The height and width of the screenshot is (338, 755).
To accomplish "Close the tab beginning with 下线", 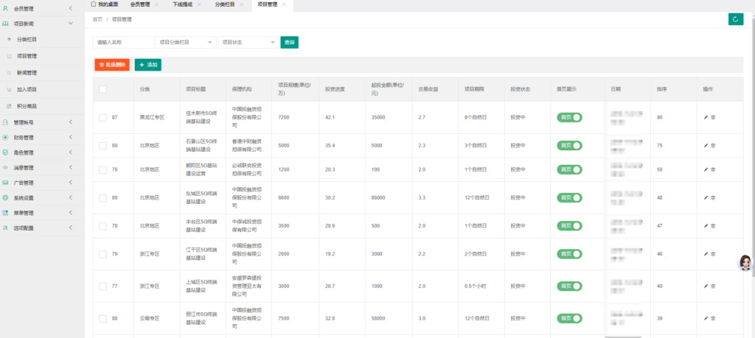I will (199, 4).
